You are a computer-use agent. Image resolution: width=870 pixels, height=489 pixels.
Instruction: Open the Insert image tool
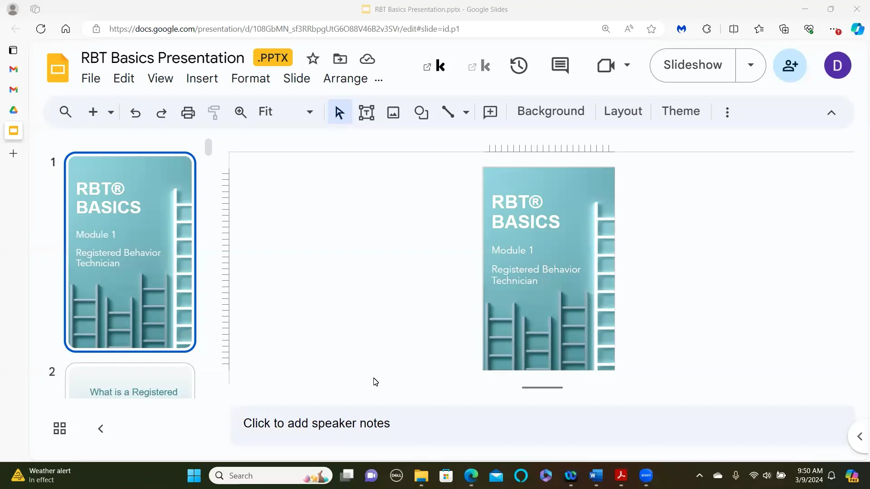pos(393,112)
